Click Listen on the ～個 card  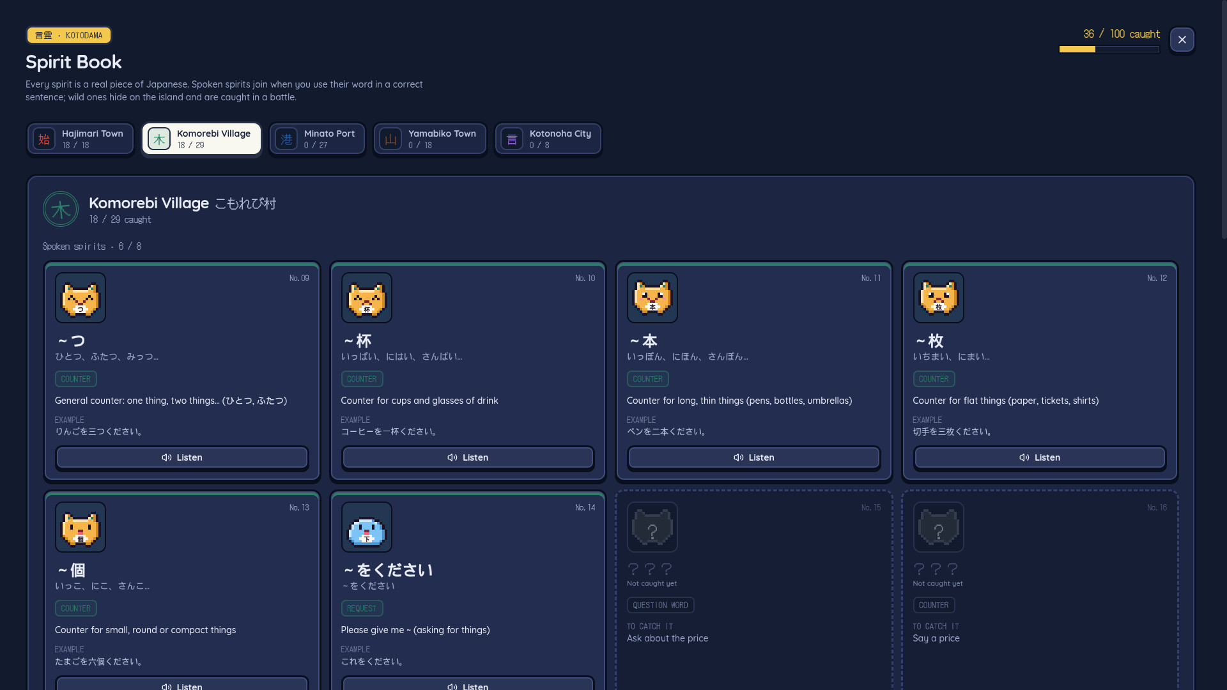pyautogui.click(x=182, y=684)
